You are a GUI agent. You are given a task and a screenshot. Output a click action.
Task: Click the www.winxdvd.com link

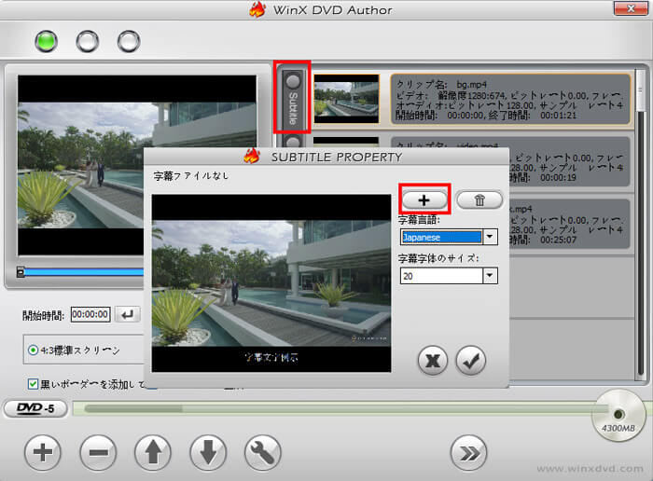590,469
